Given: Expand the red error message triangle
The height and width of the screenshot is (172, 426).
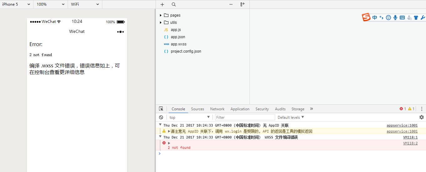Looking at the screenshot, I should [169, 143].
